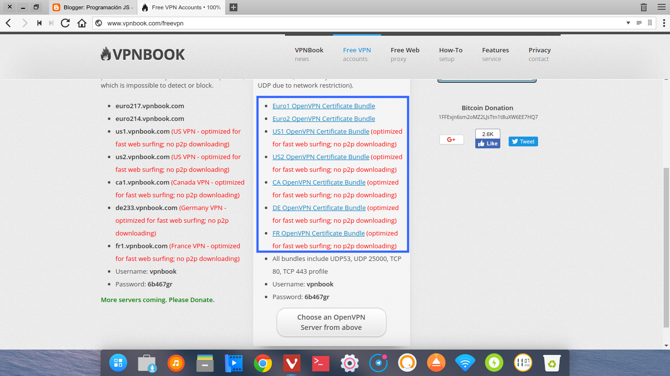Download the US1 OpenVPN Certificate Bundle

(x=321, y=131)
